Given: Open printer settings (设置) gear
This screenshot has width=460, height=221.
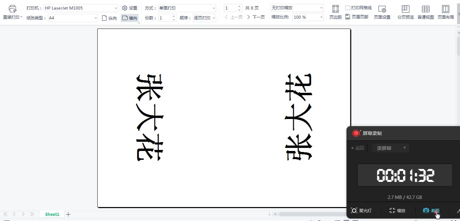Looking at the screenshot, I should click(x=130, y=8).
